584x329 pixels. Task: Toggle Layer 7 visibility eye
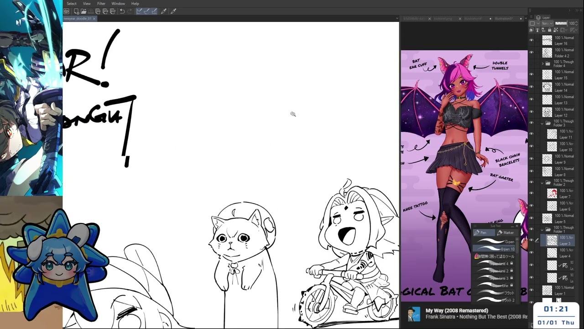click(x=531, y=193)
